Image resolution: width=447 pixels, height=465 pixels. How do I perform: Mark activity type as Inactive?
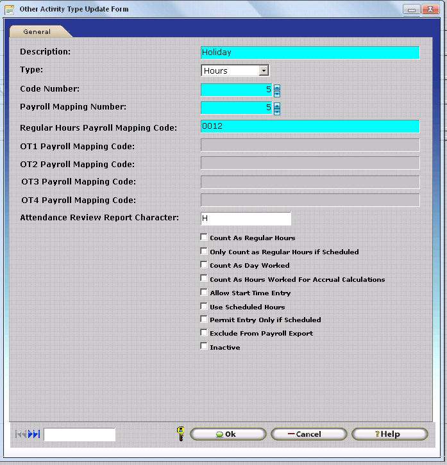pyautogui.click(x=204, y=347)
